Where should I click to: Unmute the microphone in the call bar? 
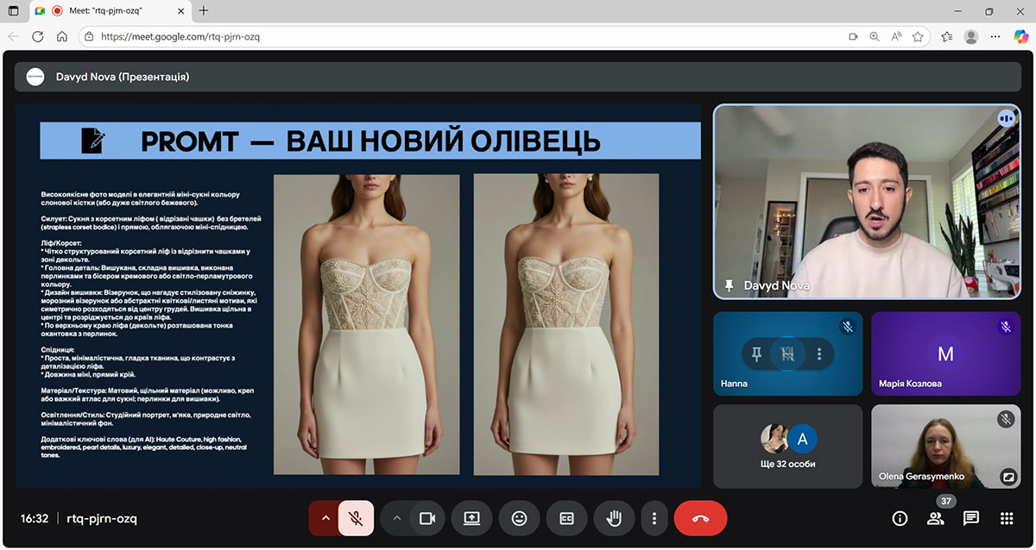(x=356, y=518)
